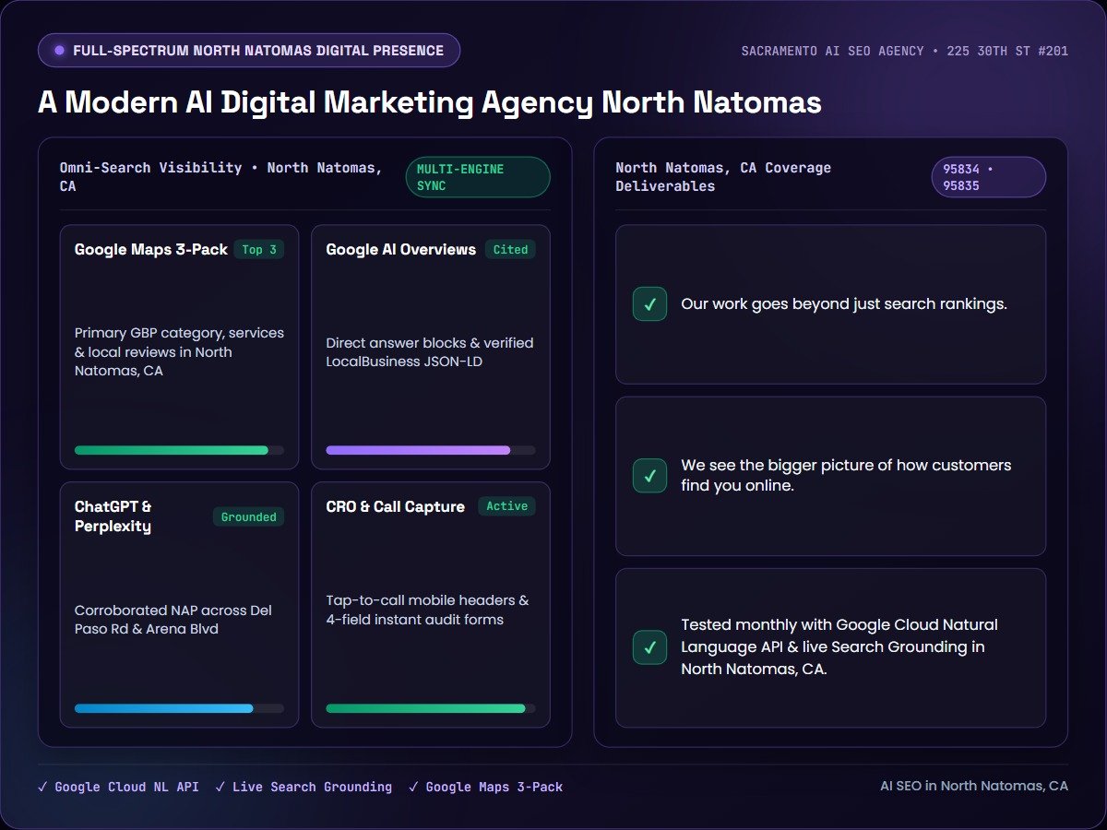Click the 'MULTI-ENGINE SYNC' badge
The image size is (1107, 830).
(478, 177)
